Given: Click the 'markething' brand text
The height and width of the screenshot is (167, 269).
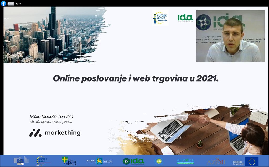Looking at the screenshot, I should pos(63,133).
